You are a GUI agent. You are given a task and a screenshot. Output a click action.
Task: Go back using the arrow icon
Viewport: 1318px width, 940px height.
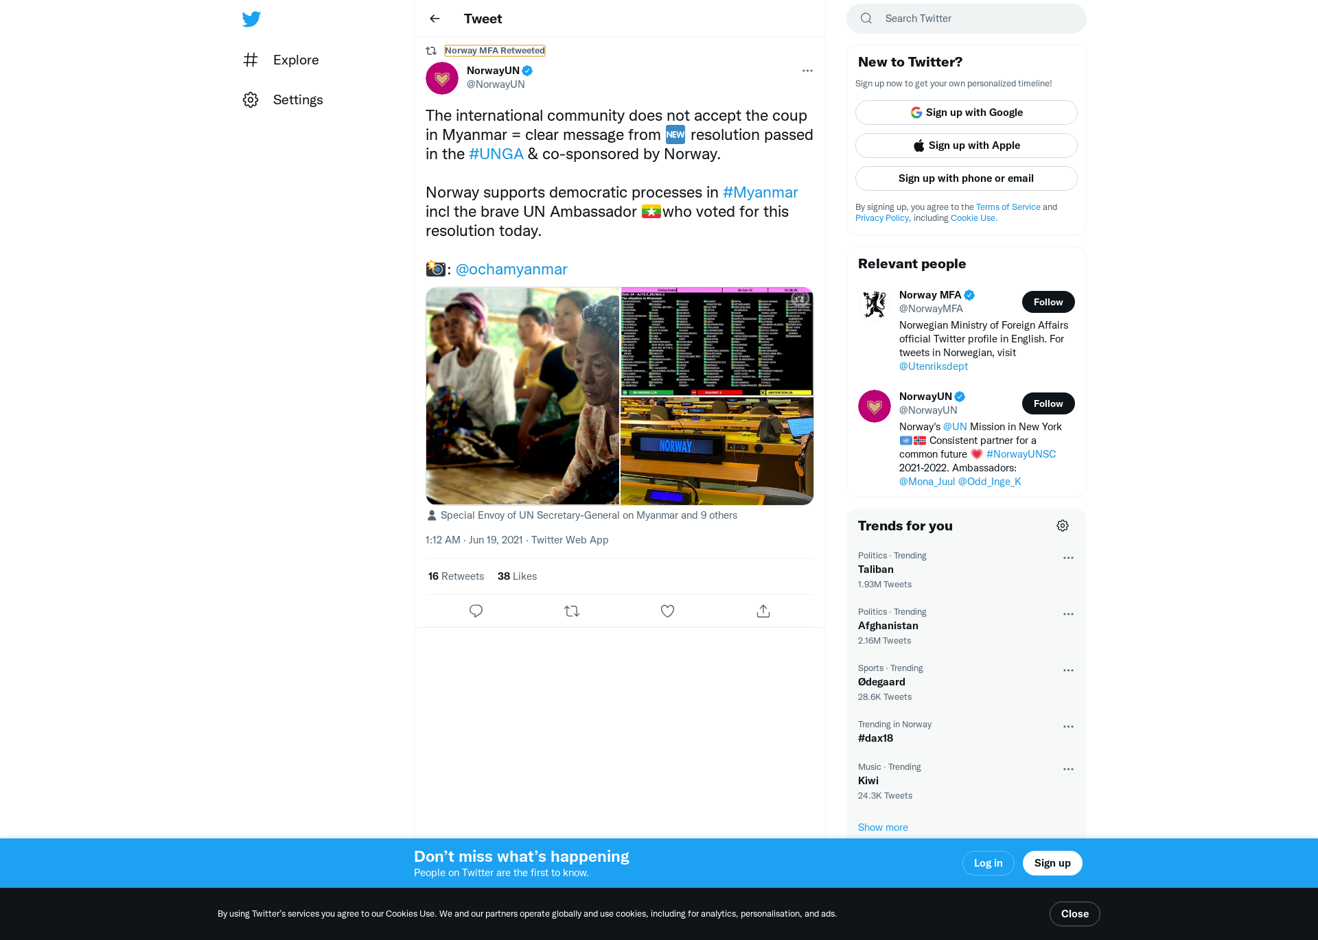click(x=435, y=19)
